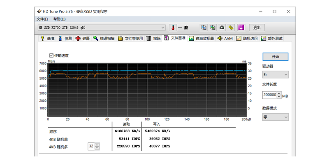This screenshot has width=329, height=163.
Task: Open the 健康 health tab
Action: [83, 38]
